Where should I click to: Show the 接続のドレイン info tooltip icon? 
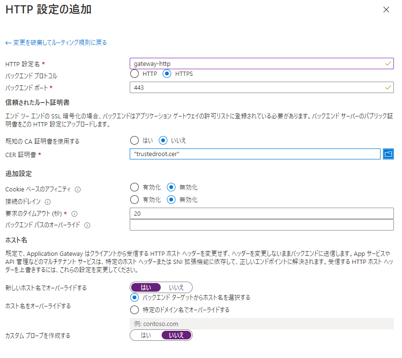click(48, 202)
